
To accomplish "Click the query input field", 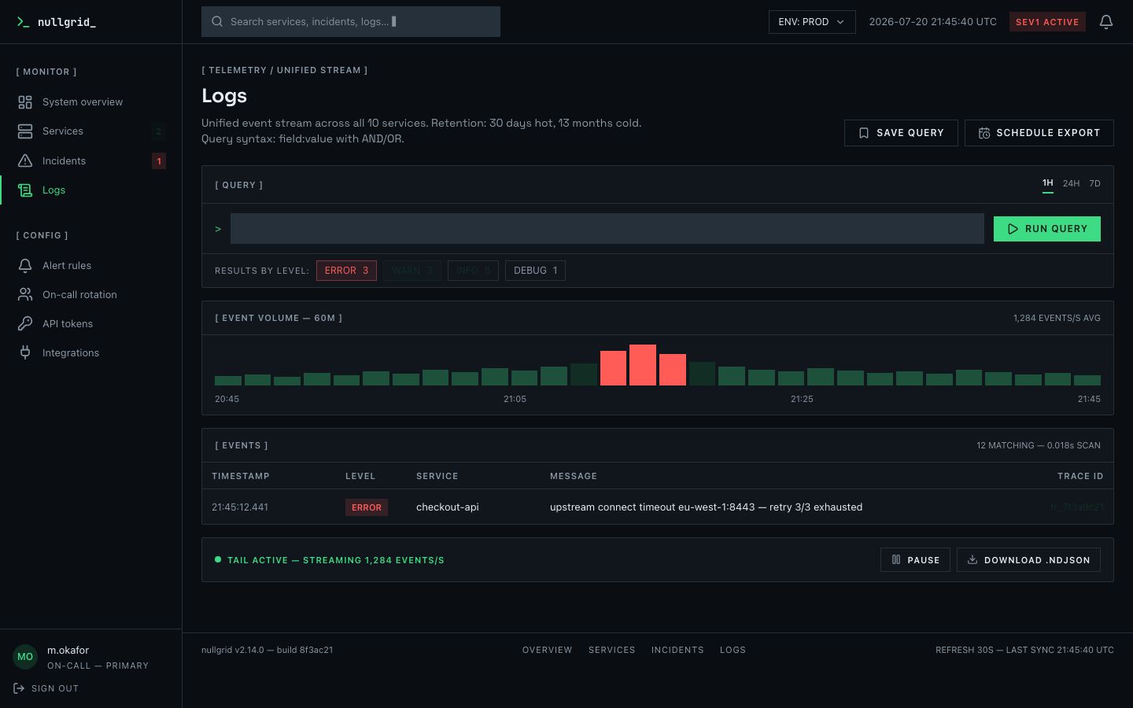I will tap(607, 229).
